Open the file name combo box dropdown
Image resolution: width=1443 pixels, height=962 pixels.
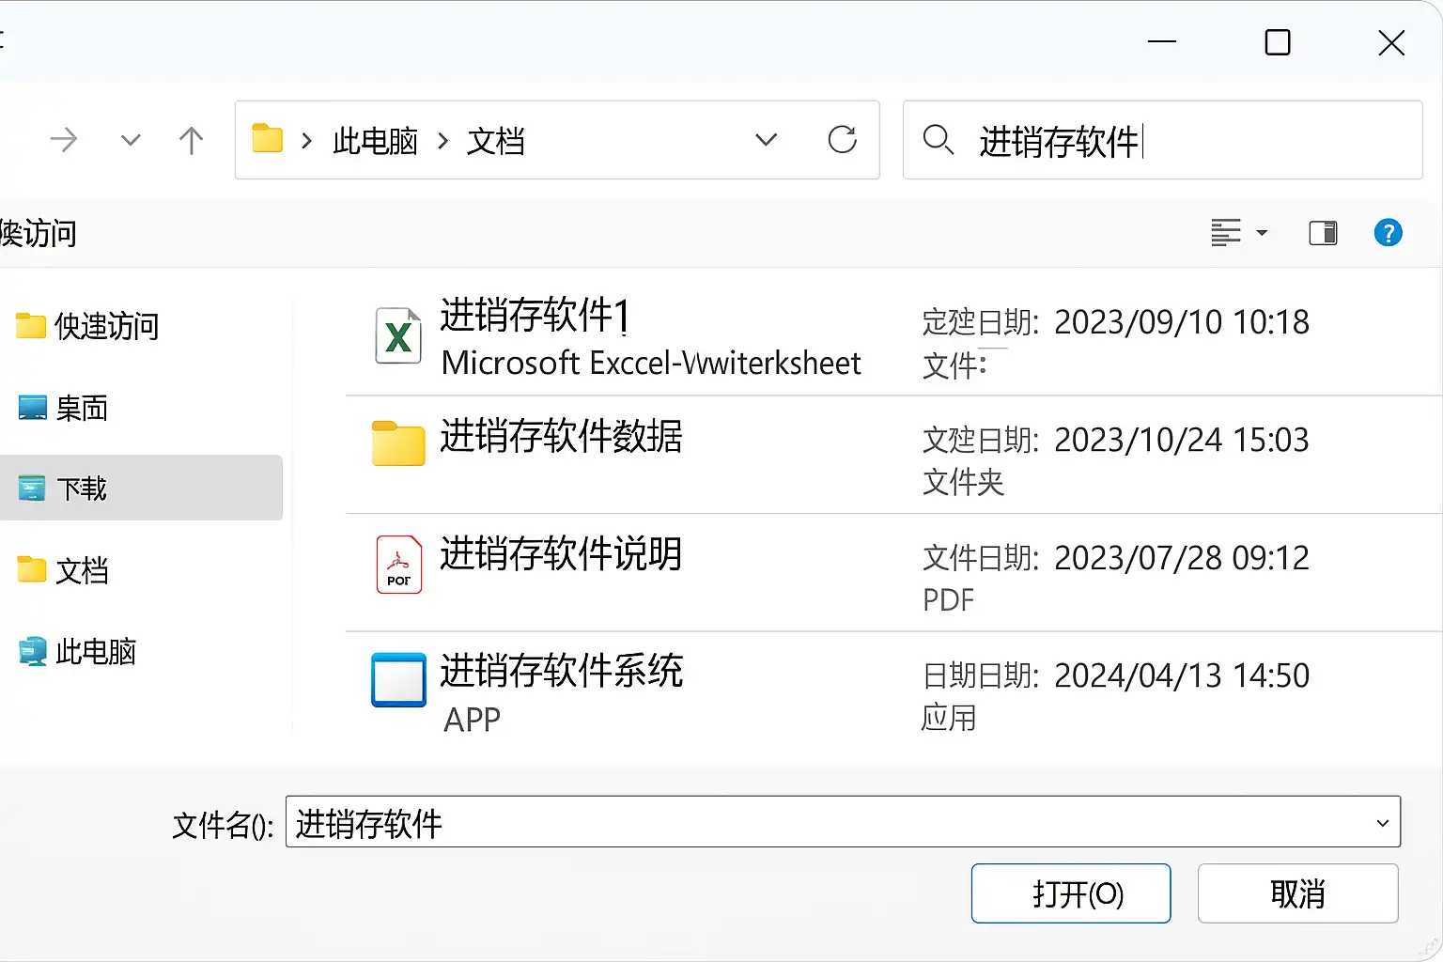(x=1382, y=823)
